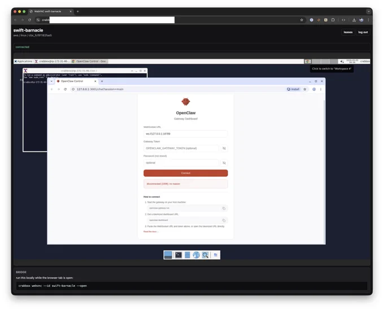
Task: Expand the outer browser tab list chevron
Action: [x=368, y=11]
